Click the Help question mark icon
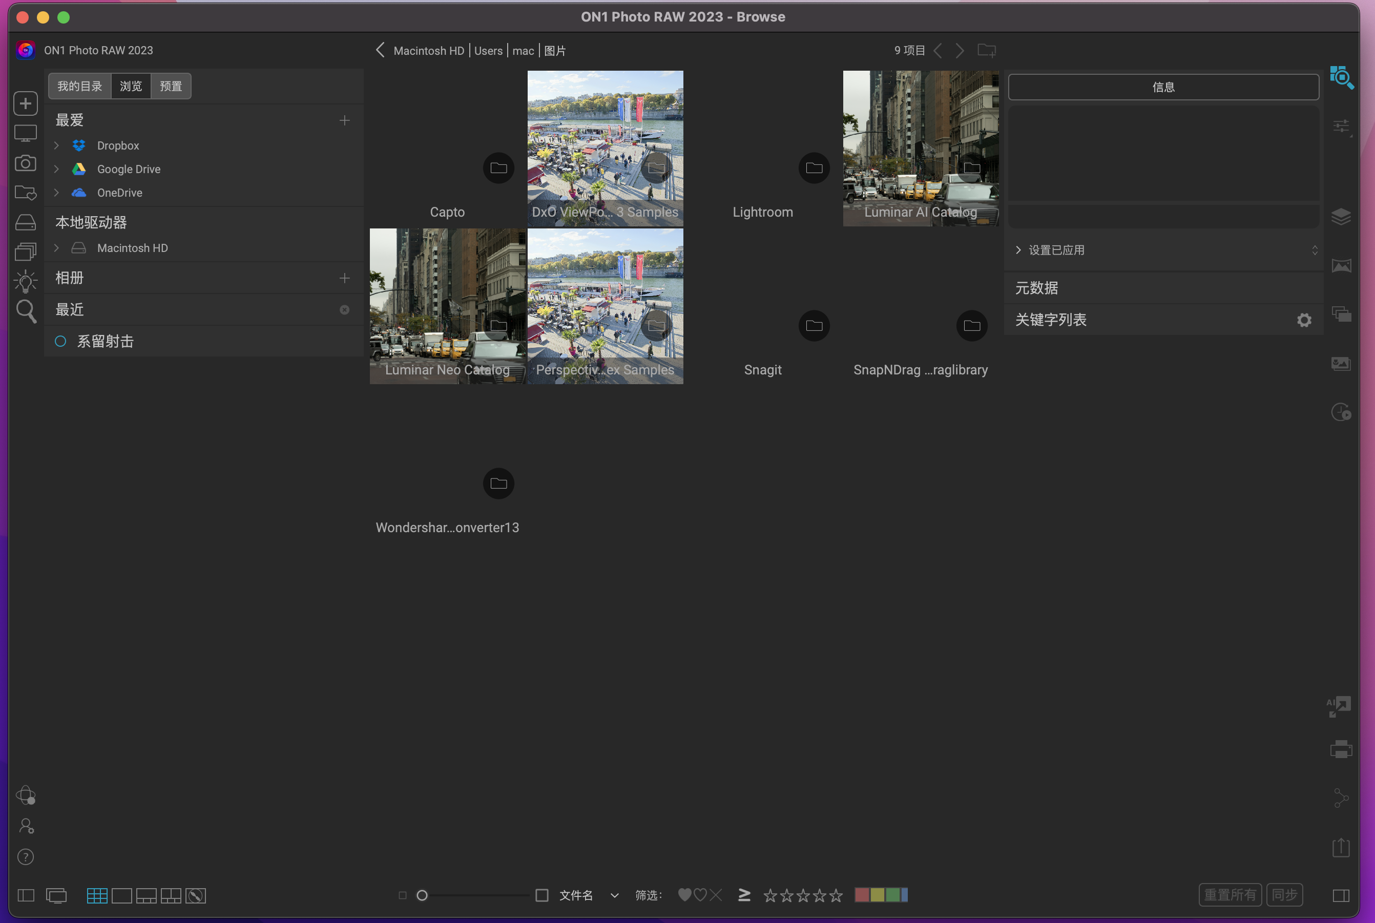 (x=25, y=857)
